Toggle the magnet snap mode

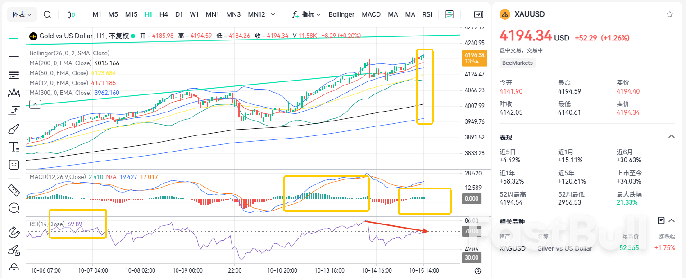click(x=14, y=233)
